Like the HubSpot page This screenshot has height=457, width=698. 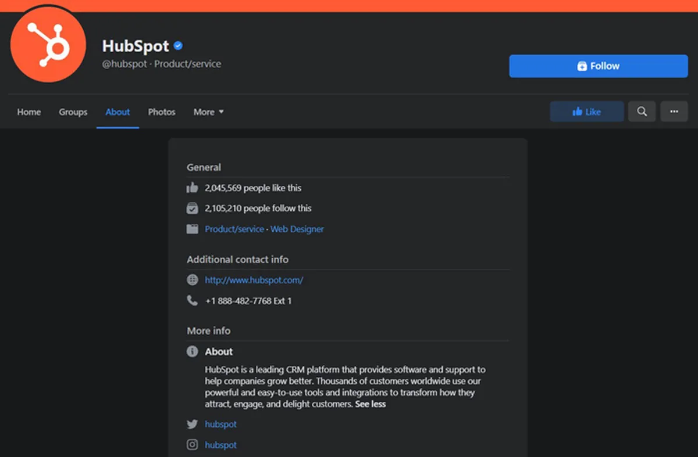587,111
